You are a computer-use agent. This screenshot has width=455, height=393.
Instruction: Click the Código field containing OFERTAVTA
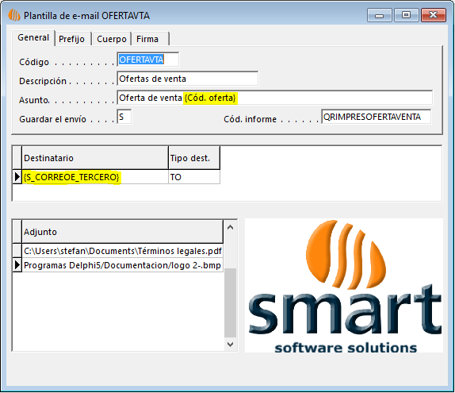click(x=148, y=60)
